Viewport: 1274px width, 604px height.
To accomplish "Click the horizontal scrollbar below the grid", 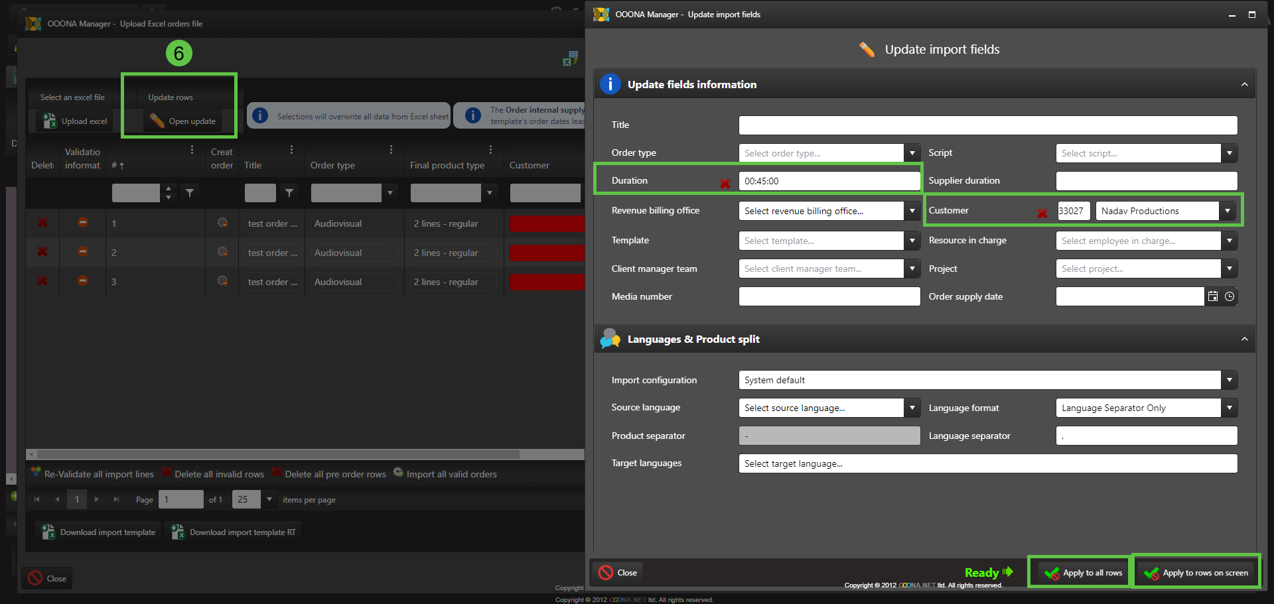I will (279, 455).
